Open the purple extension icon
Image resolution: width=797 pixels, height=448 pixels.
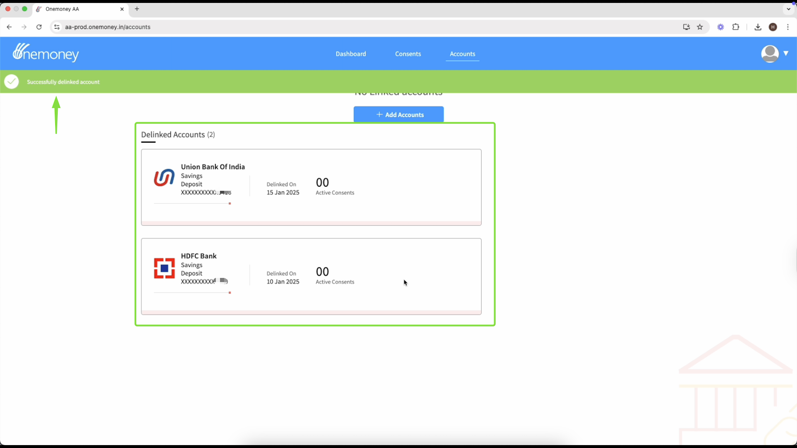pos(721,27)
